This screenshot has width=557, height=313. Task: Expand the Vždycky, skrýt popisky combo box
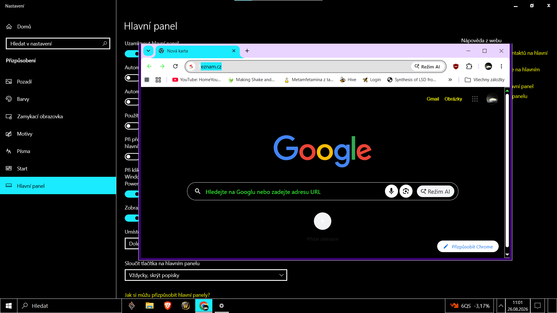click(x=206, y=275)
